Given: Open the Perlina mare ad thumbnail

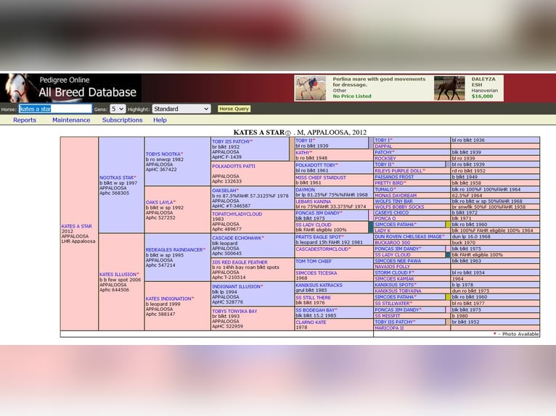Looking at the screenshot, I should (311, 88).
